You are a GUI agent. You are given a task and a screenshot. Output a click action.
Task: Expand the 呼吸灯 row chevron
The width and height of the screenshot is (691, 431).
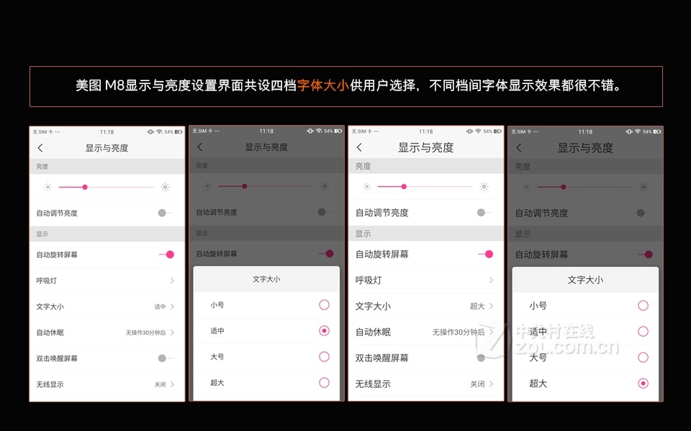pyautogui.click(x=171, y=280)
